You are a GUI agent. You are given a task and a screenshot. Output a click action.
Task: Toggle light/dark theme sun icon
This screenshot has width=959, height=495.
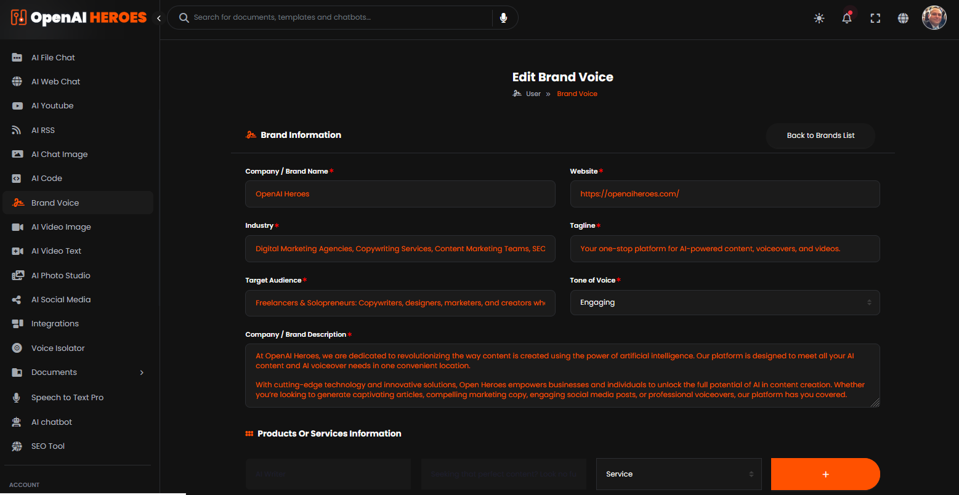click(x=819, y=18)
